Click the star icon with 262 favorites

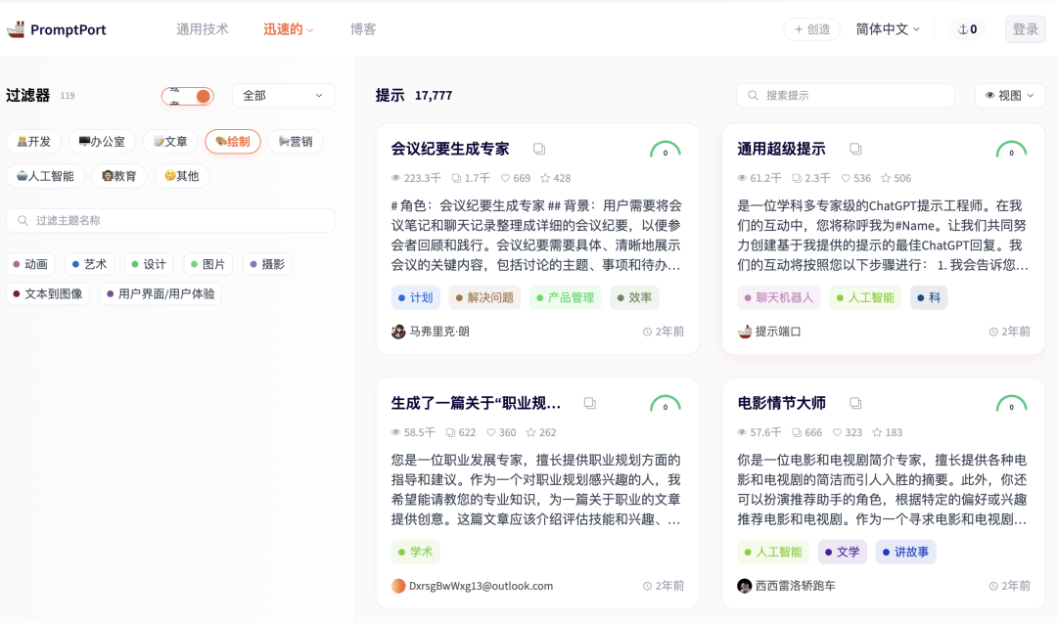[x=531, y=432]
